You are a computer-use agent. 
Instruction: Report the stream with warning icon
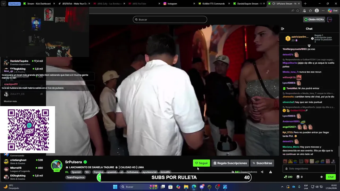pyautogui.click(x=270, y=172)
